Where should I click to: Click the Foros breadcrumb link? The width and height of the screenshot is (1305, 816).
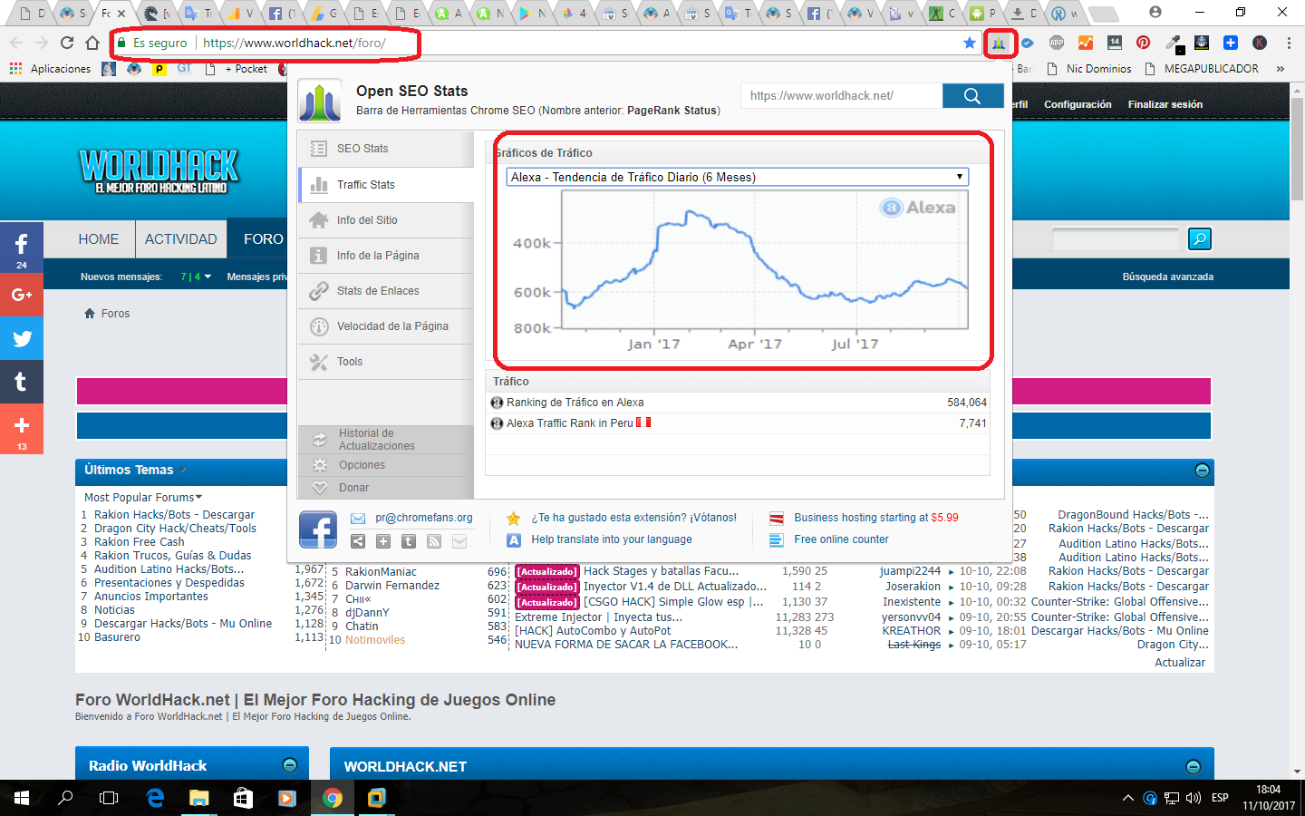tap(115, 314)
